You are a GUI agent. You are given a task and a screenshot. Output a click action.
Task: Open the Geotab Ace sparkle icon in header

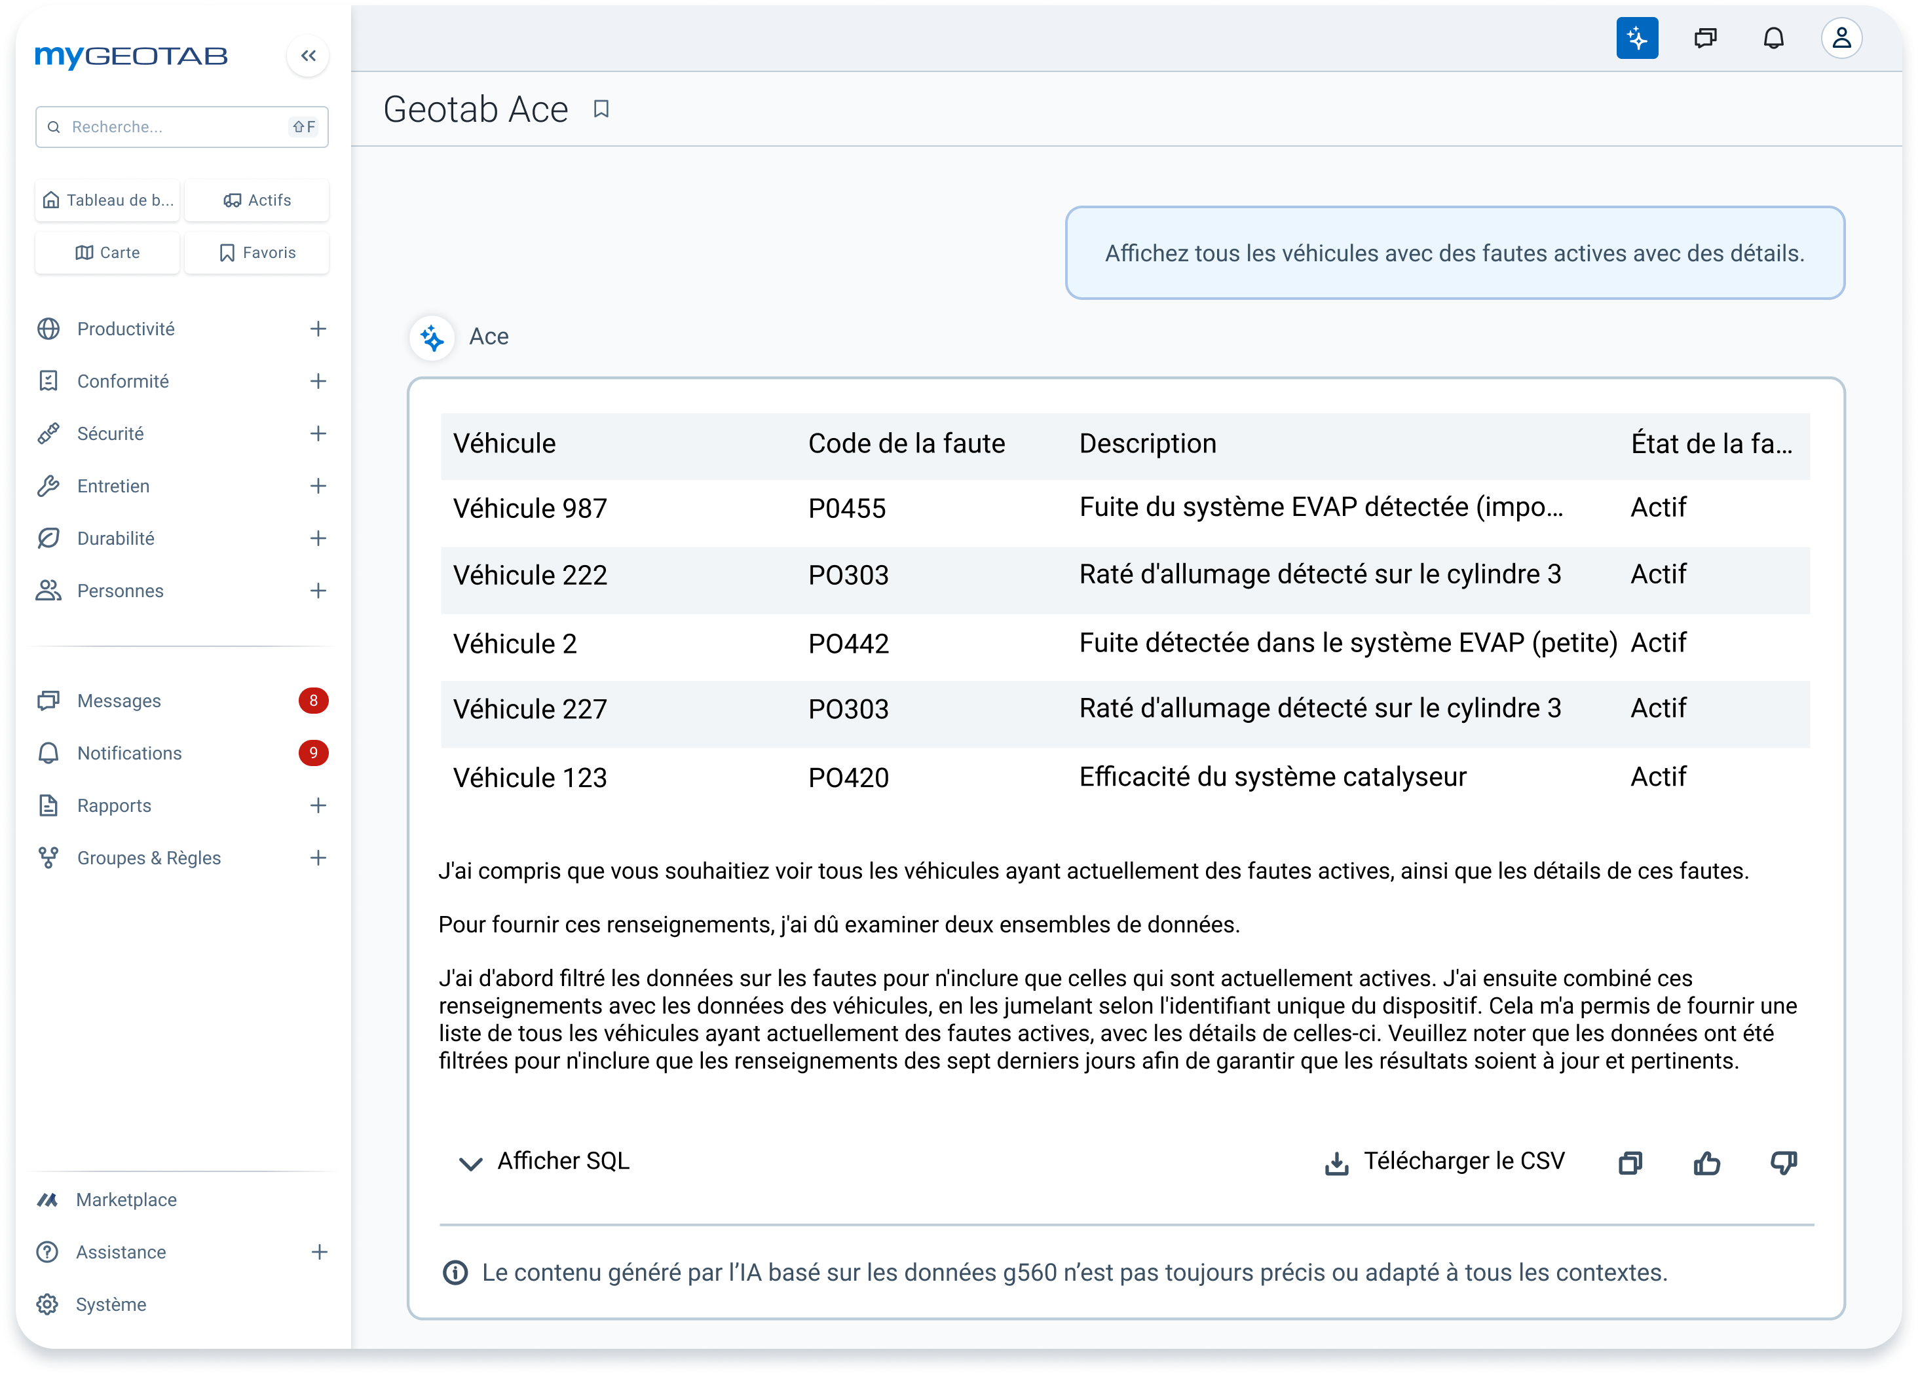click(1636, 38)
